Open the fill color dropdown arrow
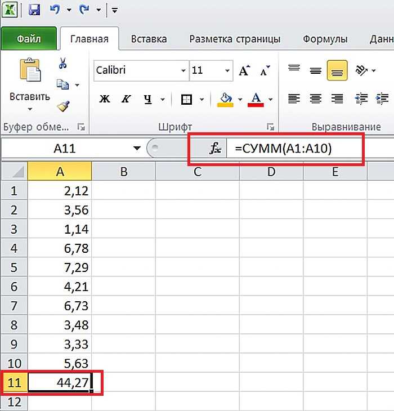 coord(240,99)
